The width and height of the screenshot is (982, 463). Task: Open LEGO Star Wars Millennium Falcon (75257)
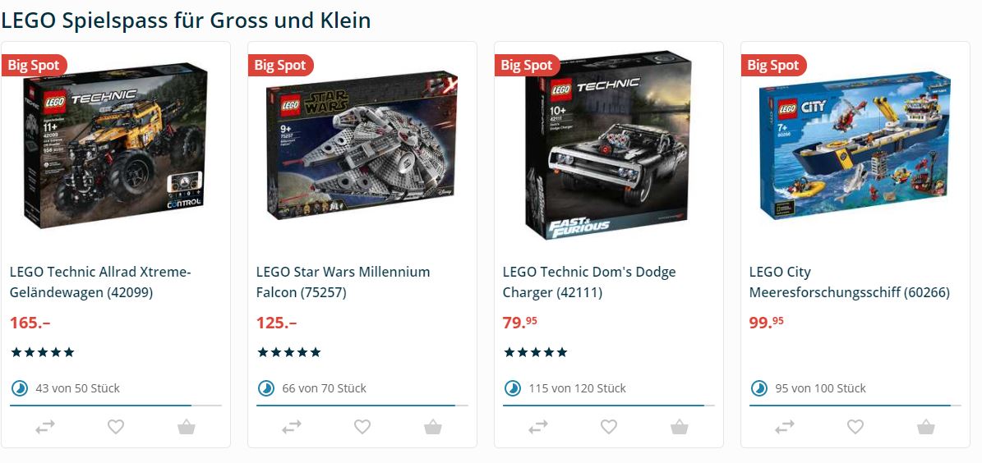coord(343,282)
